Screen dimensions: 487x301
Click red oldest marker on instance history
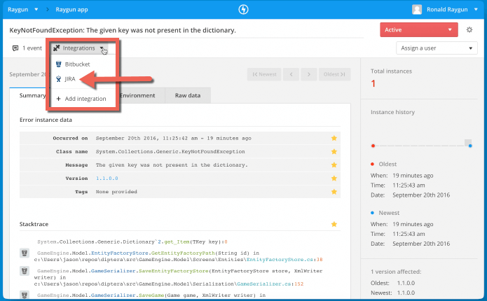coord(373,146)
